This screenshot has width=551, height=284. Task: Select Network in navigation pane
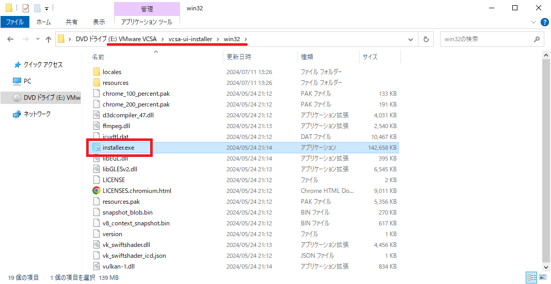(x=32, y=114)
